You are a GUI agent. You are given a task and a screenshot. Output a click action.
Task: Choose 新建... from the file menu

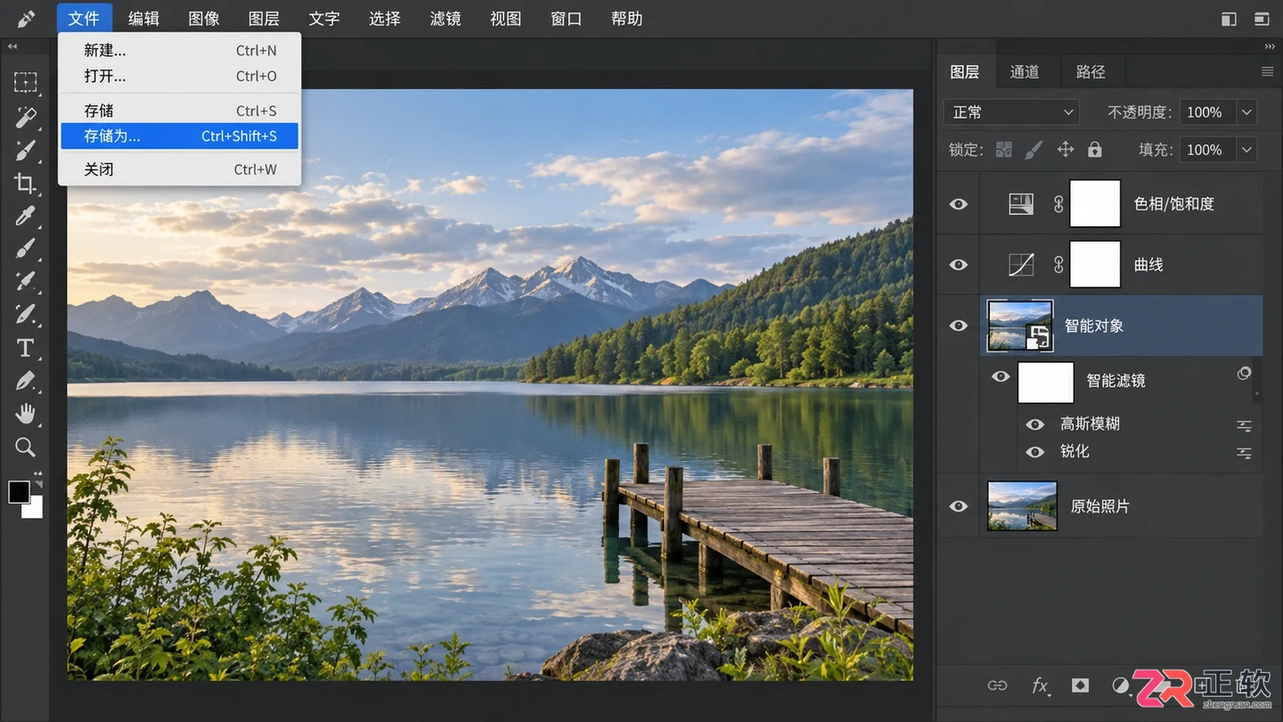click(179, 51)
